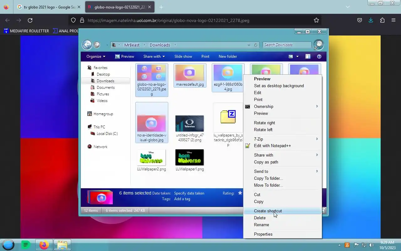
Task: Click the Explorer search magnifier icon
Action: [318, 45]
